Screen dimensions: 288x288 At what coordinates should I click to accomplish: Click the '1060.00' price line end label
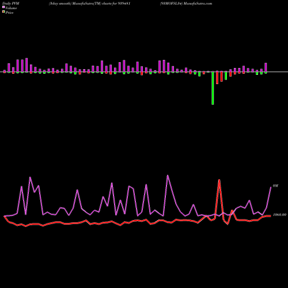click(279, 215)
